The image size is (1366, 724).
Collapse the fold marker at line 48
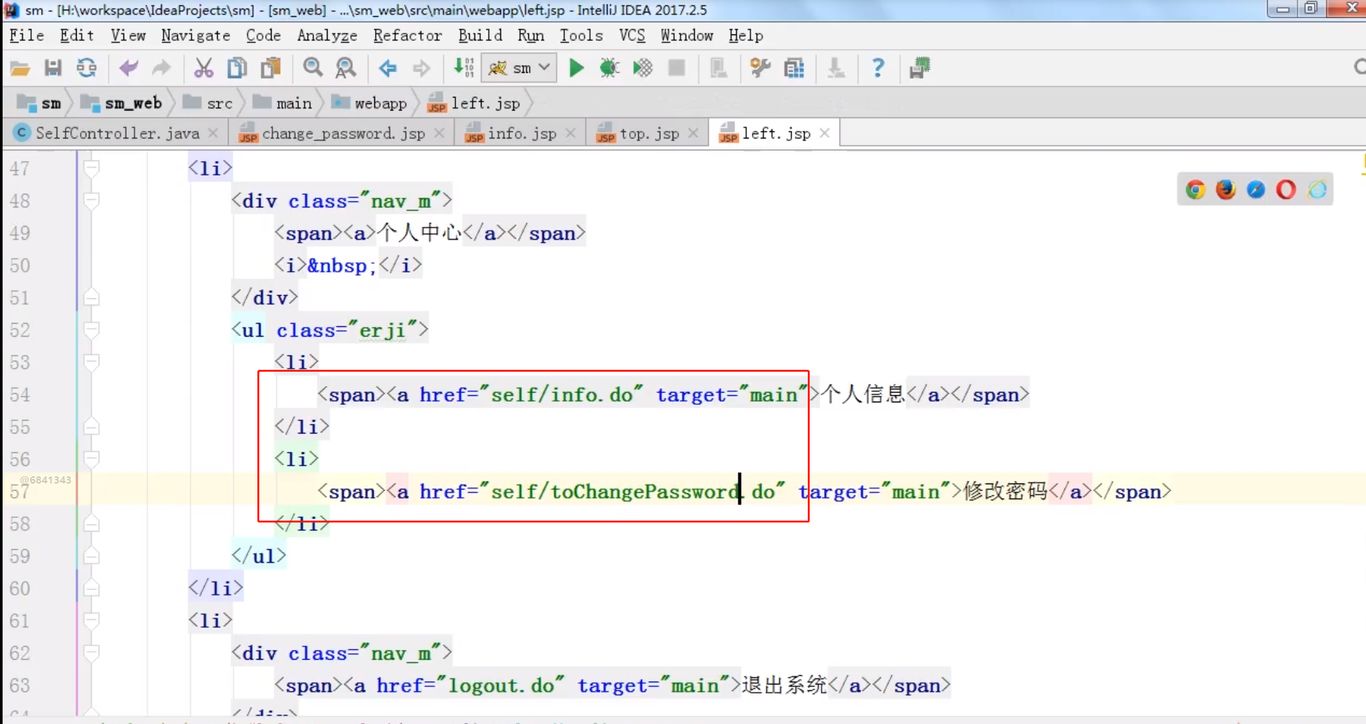[x=92, y=201]
